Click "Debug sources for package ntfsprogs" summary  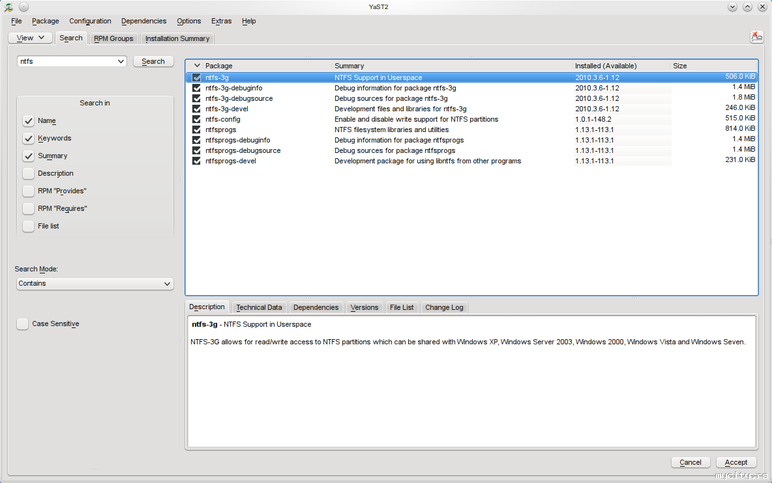(395, 151)
